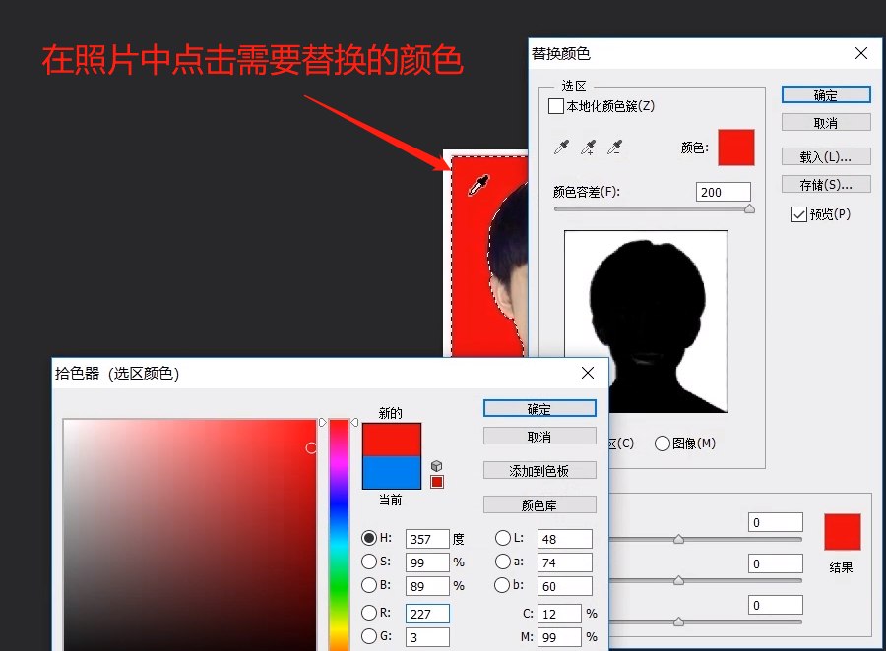Screen dimensions: 886x651
Task: Select the subtract-from-sample eyedropper tool
Action: 616,148
